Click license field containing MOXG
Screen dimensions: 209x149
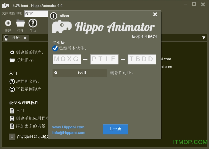tap(67, 59)
